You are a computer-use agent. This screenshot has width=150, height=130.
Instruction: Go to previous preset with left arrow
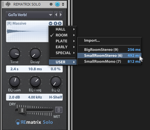pyautogui.click(x=56, y=15)
